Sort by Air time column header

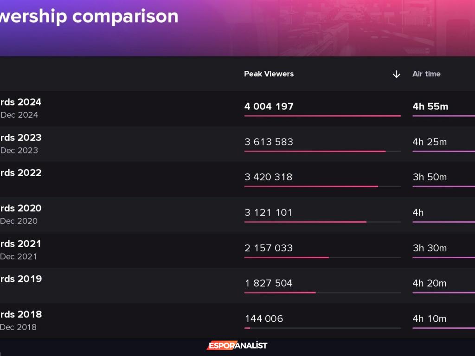click(x=426, y=74)
